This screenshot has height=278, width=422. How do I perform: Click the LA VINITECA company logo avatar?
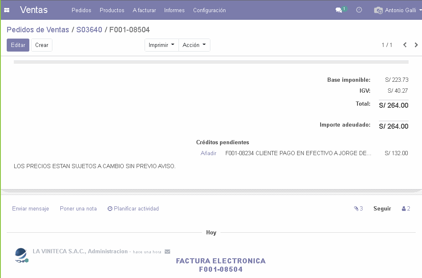pos(21,255)
